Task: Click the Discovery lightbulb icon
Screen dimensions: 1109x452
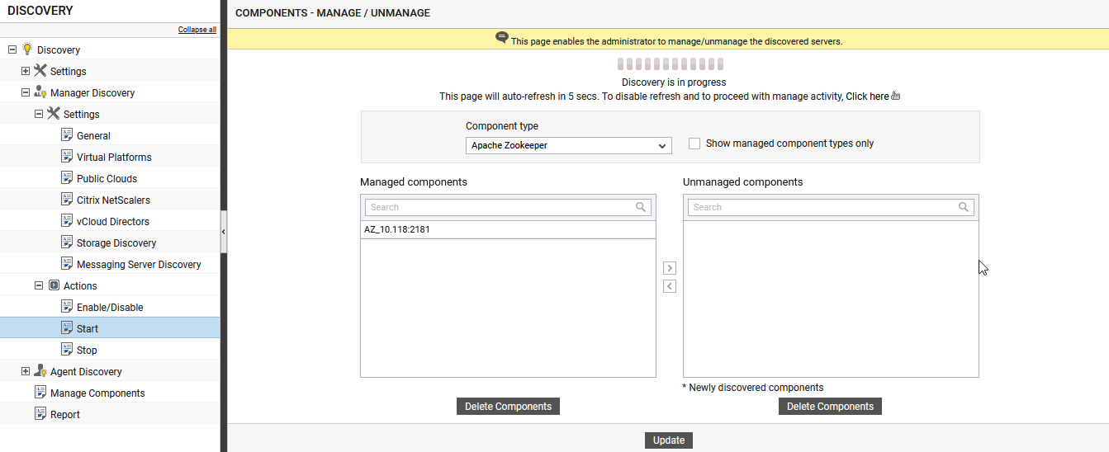Action: (27, 49)
